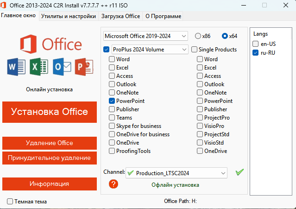Check PowerPoint under Single Products
Screen dimensions: 296x209
point(200,101)
